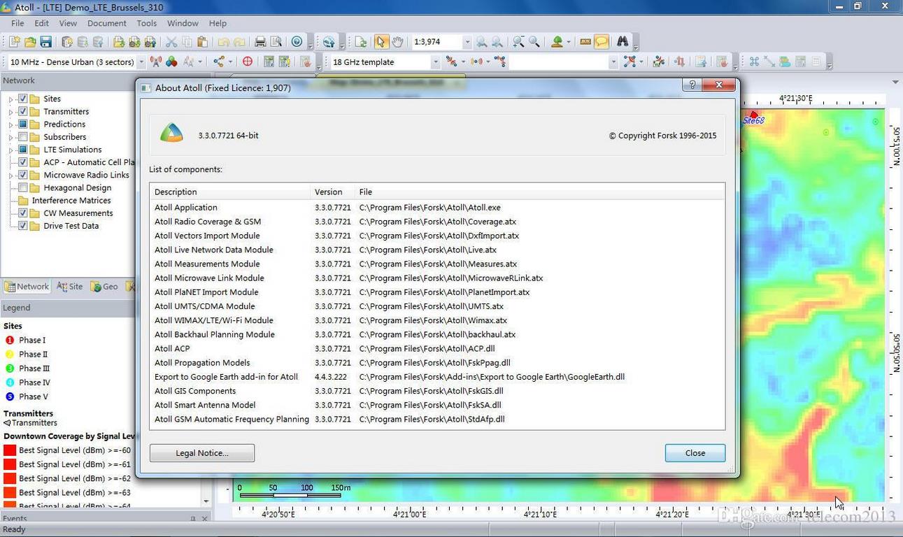Switch to the Site explorer tab
The width and height of the screenshot is (903, 537).
click(x=70, y=287)
